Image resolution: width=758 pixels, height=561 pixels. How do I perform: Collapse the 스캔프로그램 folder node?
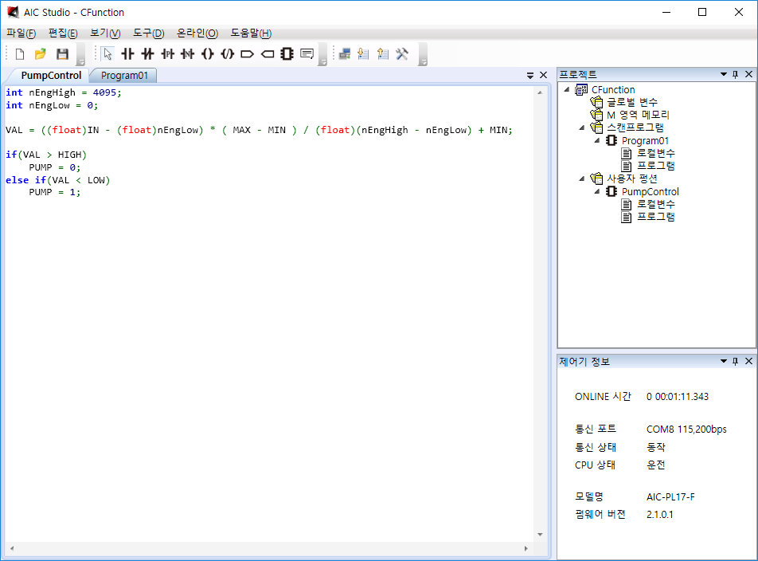581,127
